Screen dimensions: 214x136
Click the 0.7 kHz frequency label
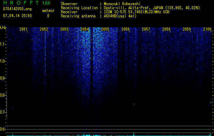(3, 112)
